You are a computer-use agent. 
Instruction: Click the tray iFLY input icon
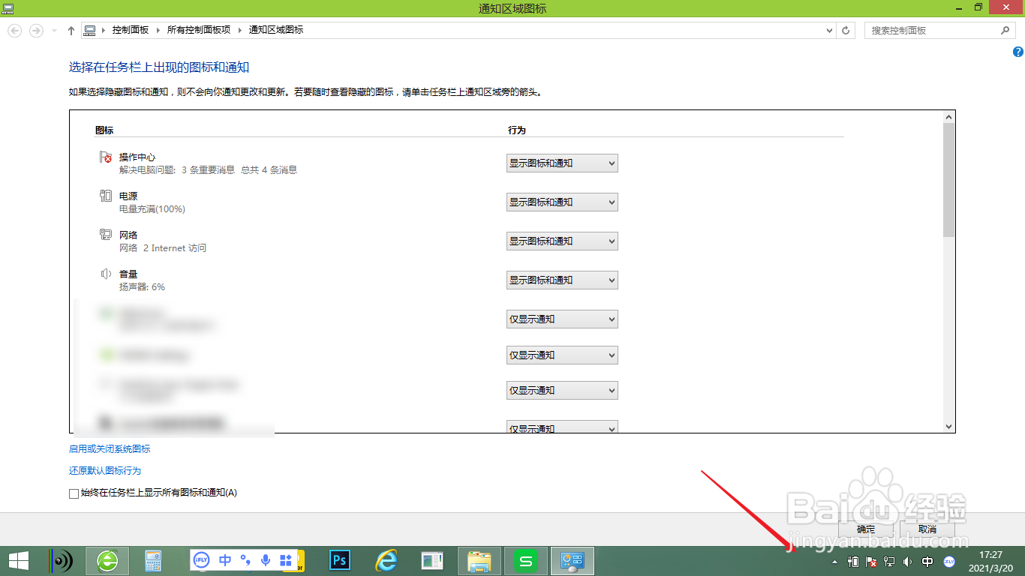[948, 561]
